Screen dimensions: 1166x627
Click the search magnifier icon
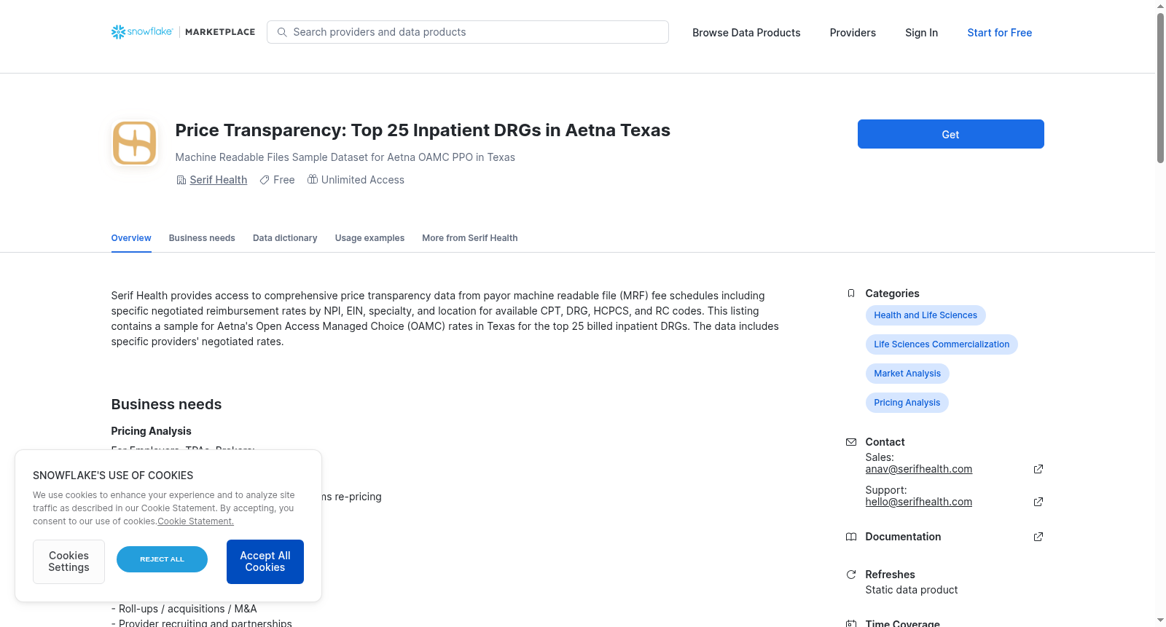[x=282, y=32]
